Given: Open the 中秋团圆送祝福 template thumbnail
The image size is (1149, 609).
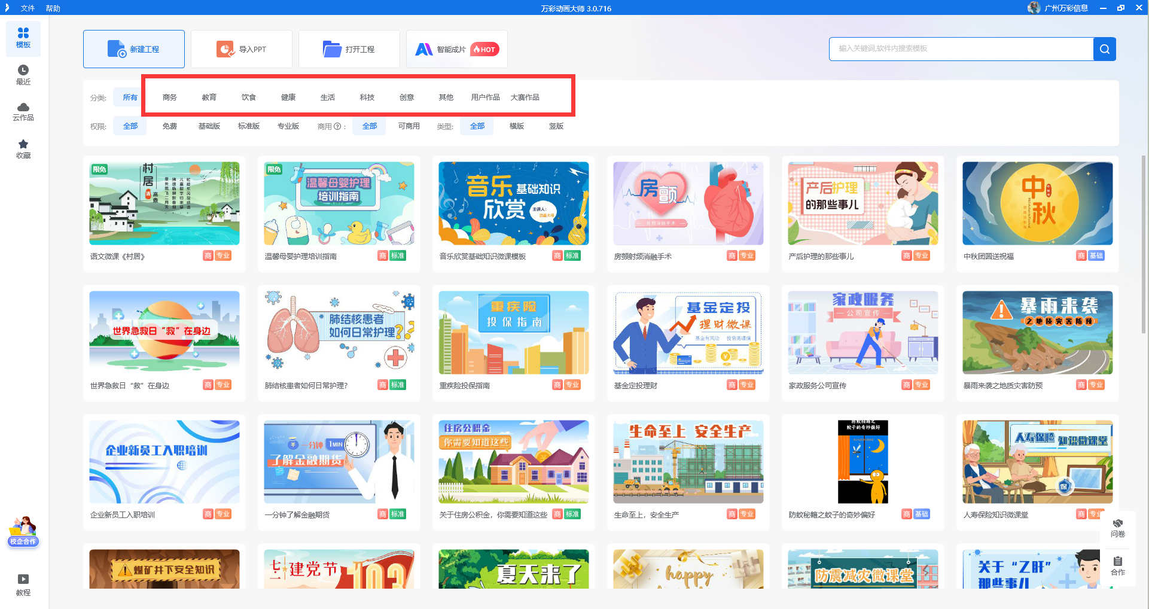Looking at the screenshot, I should point(1038,203).
